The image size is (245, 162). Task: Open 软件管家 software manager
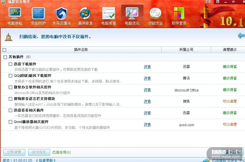coord(179,16)
